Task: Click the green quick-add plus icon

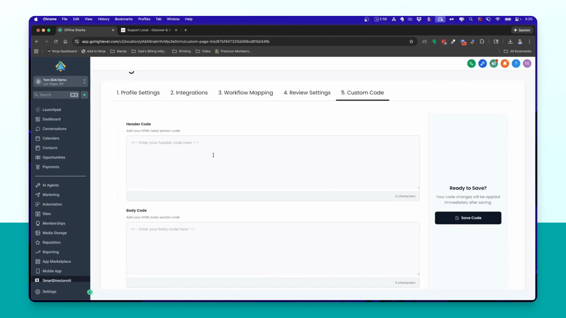Action: (85, 95)
